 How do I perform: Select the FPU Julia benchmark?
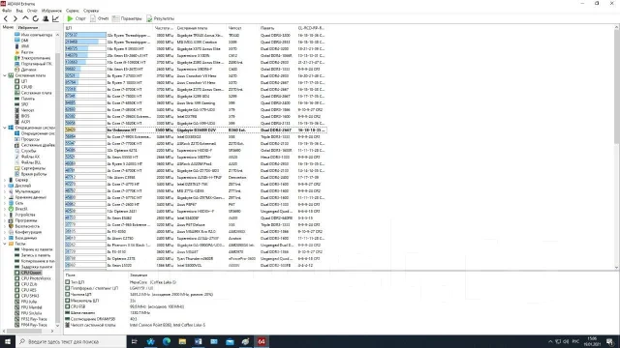tap(28, 302)
